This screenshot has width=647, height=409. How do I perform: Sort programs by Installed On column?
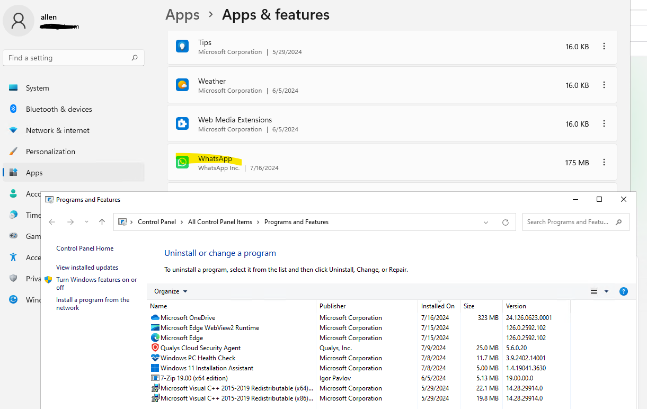[439, 306]
